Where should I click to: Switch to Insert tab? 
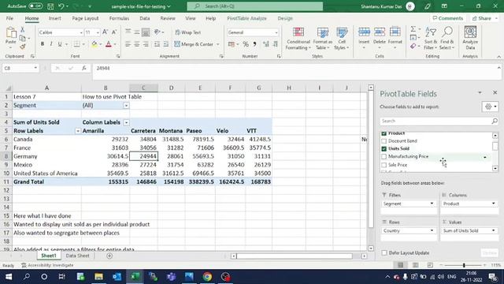54,18
